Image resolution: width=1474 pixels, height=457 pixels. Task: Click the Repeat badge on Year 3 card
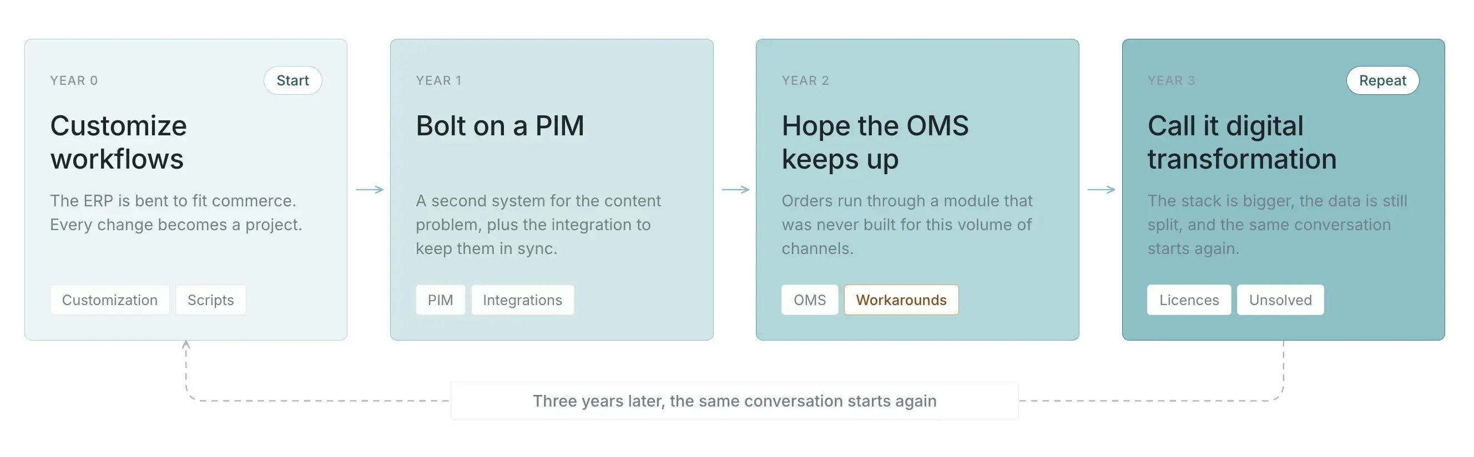[x=1382, y=80]
